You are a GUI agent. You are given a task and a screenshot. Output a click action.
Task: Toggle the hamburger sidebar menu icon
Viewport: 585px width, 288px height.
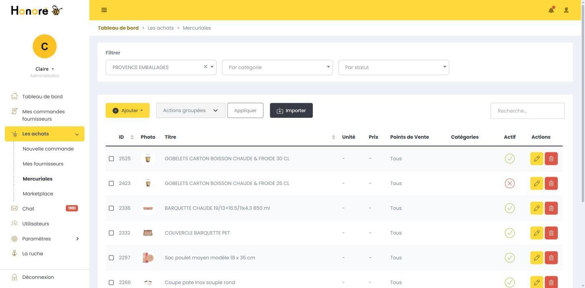(104, 10)
